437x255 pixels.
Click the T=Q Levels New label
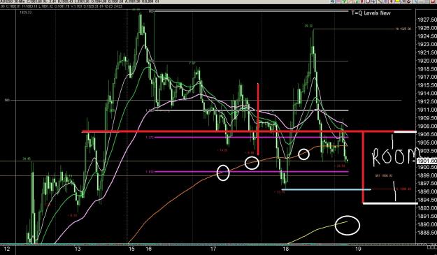pos(371,13)
